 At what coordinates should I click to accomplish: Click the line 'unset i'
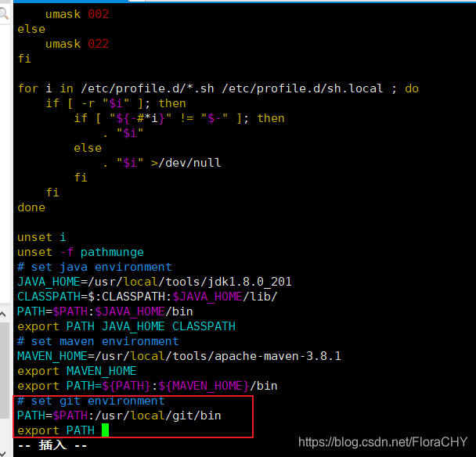(41, 237)
